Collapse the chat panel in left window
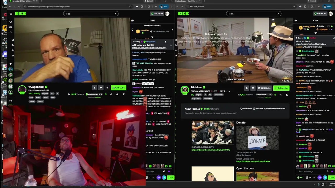Image resolution: width=335 pixels, height=188 pixels. click(x=132, y=20)
